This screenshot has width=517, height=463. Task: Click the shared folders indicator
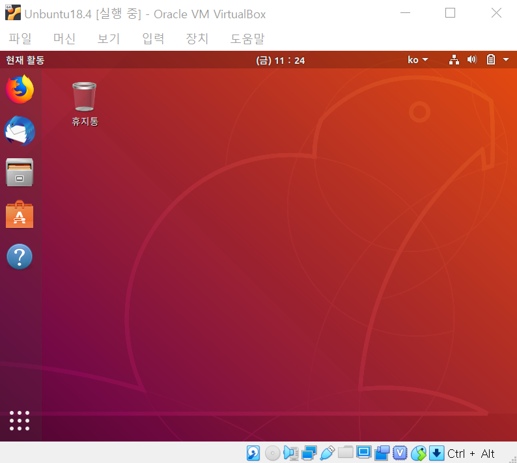click(345, 453)
